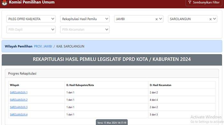Image resolution: width=224 pixels, height=125 pixels.
Task: Open the SAROLANGUN 1 link
Action: click(x=19, y=93)
